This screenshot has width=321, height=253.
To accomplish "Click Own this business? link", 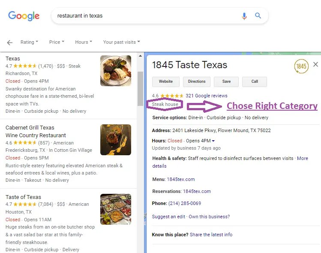I will tap(209, 217).
